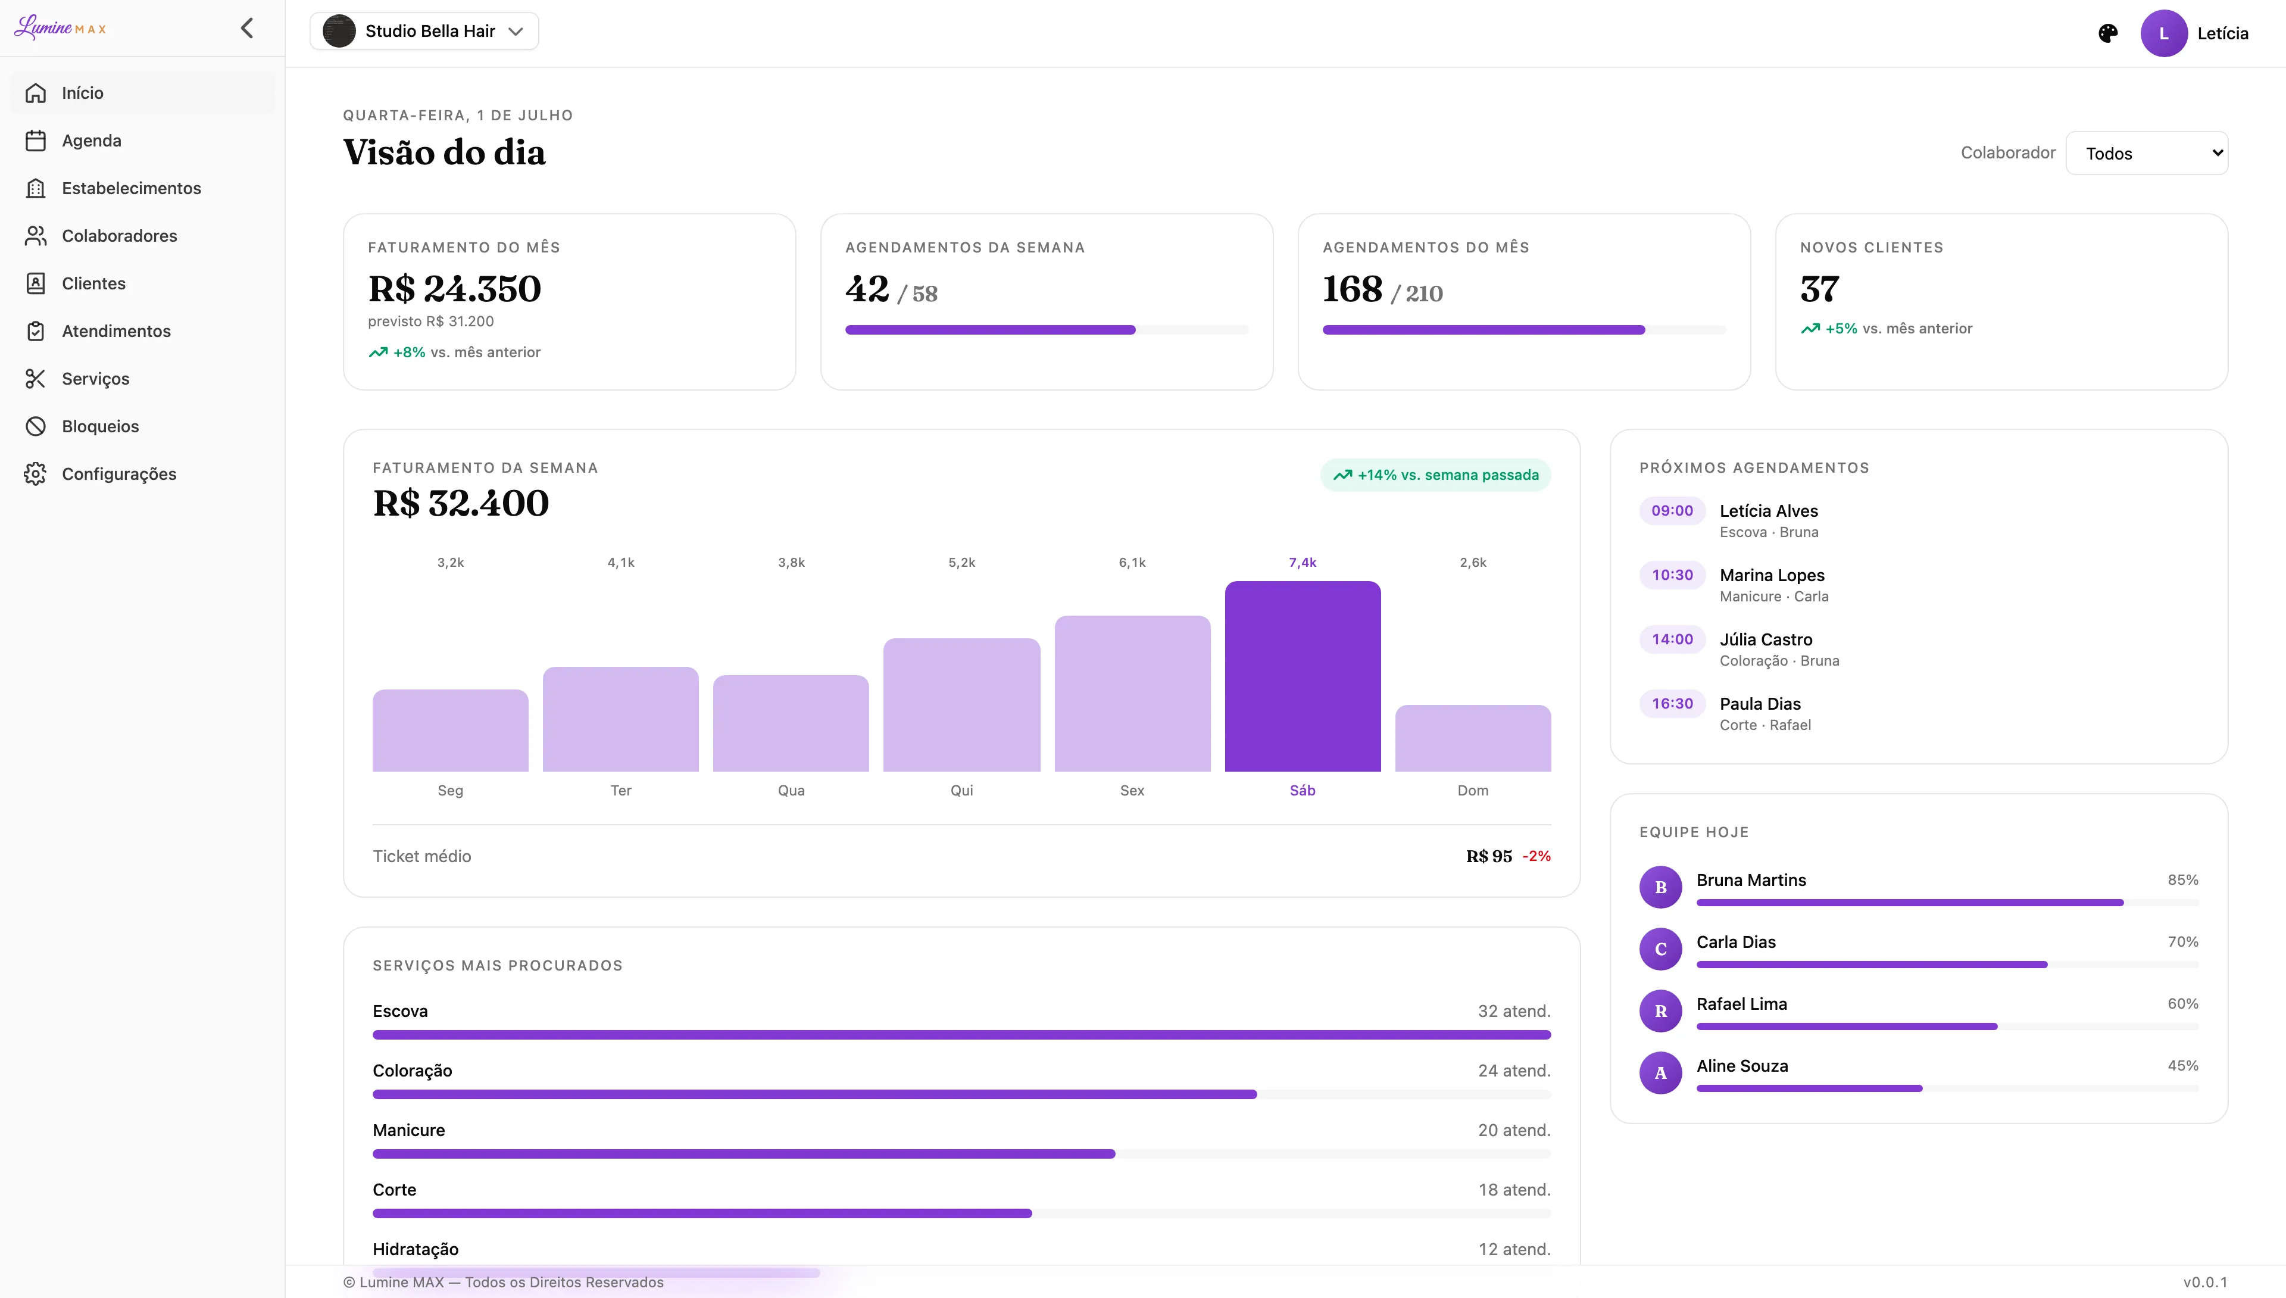Open the Colaboradores menu item
Screen dimensions: 2286x1298
tap(143, 236)
